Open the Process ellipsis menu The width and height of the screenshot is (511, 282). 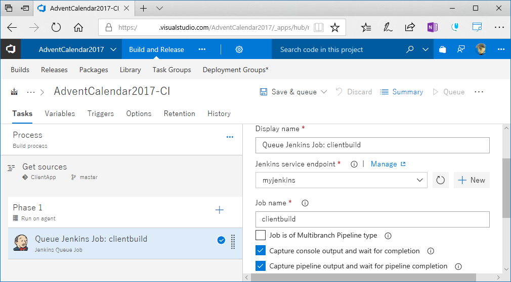tap(230, 137)
